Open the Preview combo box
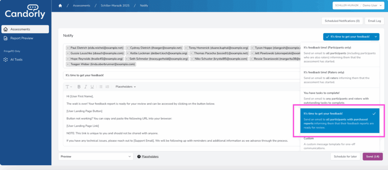Image resolution: width=388 pixels, height=170 pixels. [x=95, y=156]
